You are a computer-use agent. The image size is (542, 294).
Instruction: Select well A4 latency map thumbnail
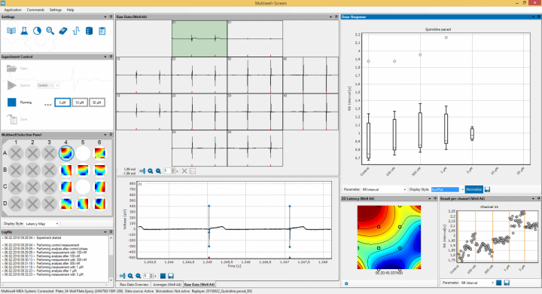66,153
